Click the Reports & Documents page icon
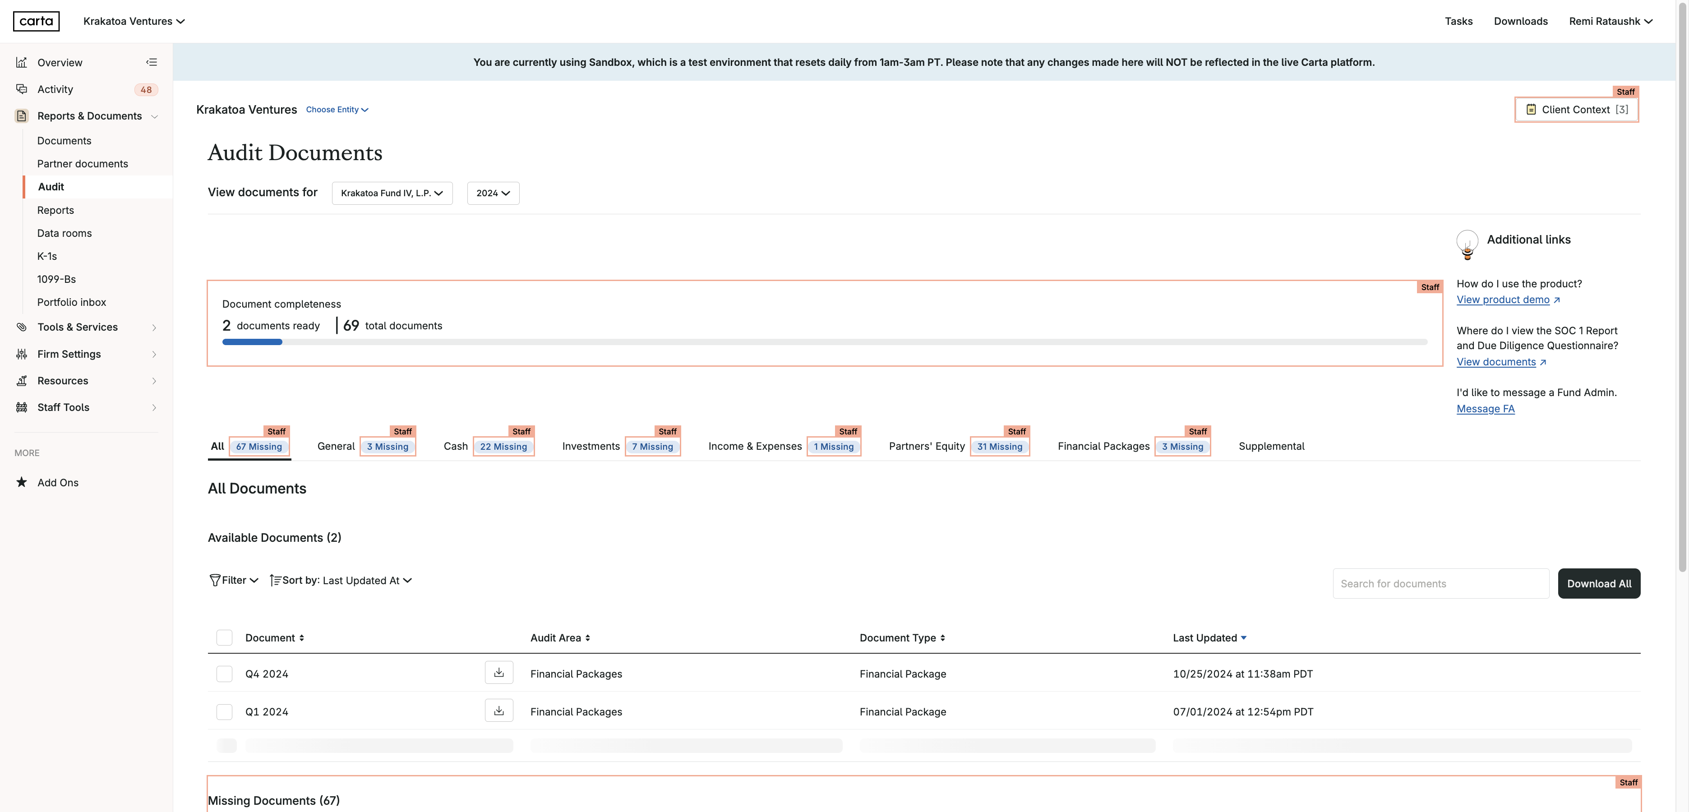This screenshot has width=1689, height=812. click(22, 116)
